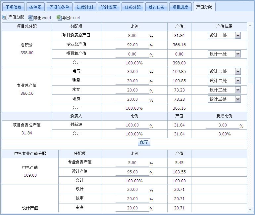The width and height of the screenshot is (255, 215).
Task: Select the active 产值分配 tab
Action: coord(204,7)
